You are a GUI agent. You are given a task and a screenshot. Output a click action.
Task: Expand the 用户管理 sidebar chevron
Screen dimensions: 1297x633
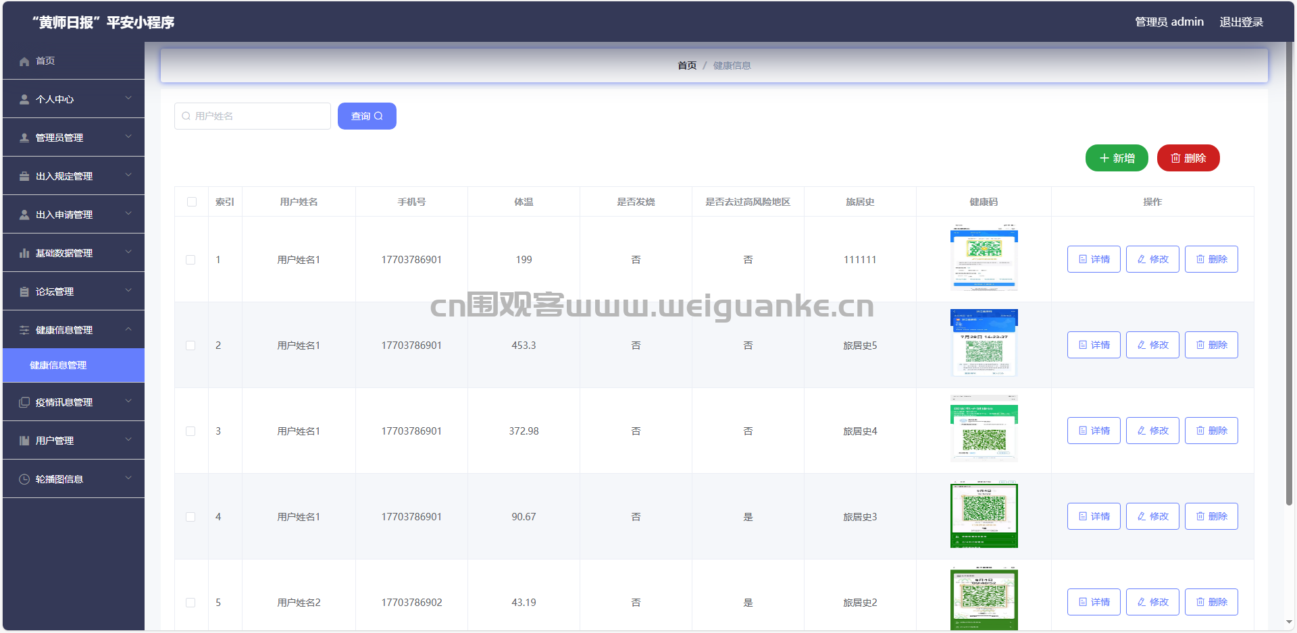128,440
